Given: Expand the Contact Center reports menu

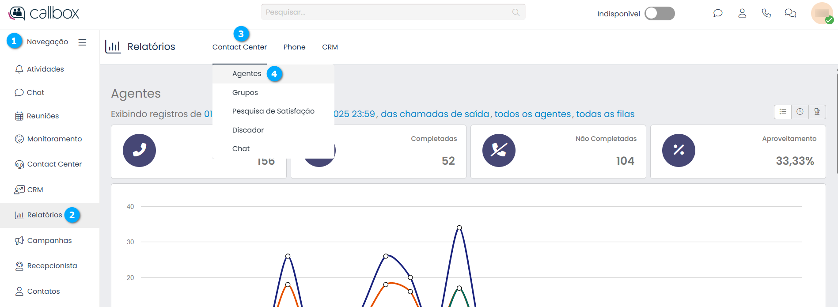Looking at the screenshot, I should (x=239, y=47).
